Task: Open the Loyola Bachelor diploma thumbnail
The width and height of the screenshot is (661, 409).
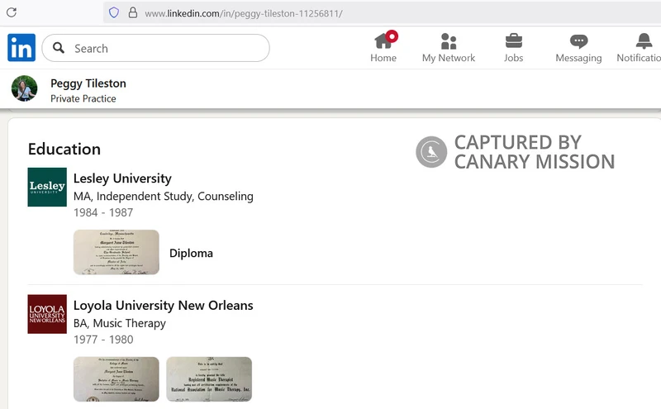Action: pos(117,379)
